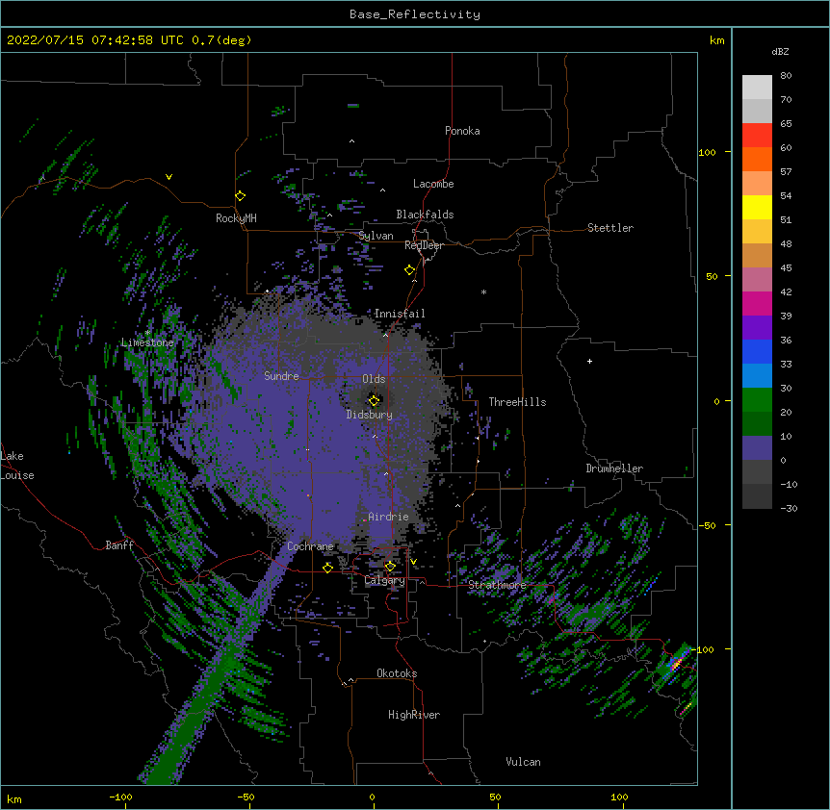
Task: Click the Airdrie label
Action: pos(388,517)
